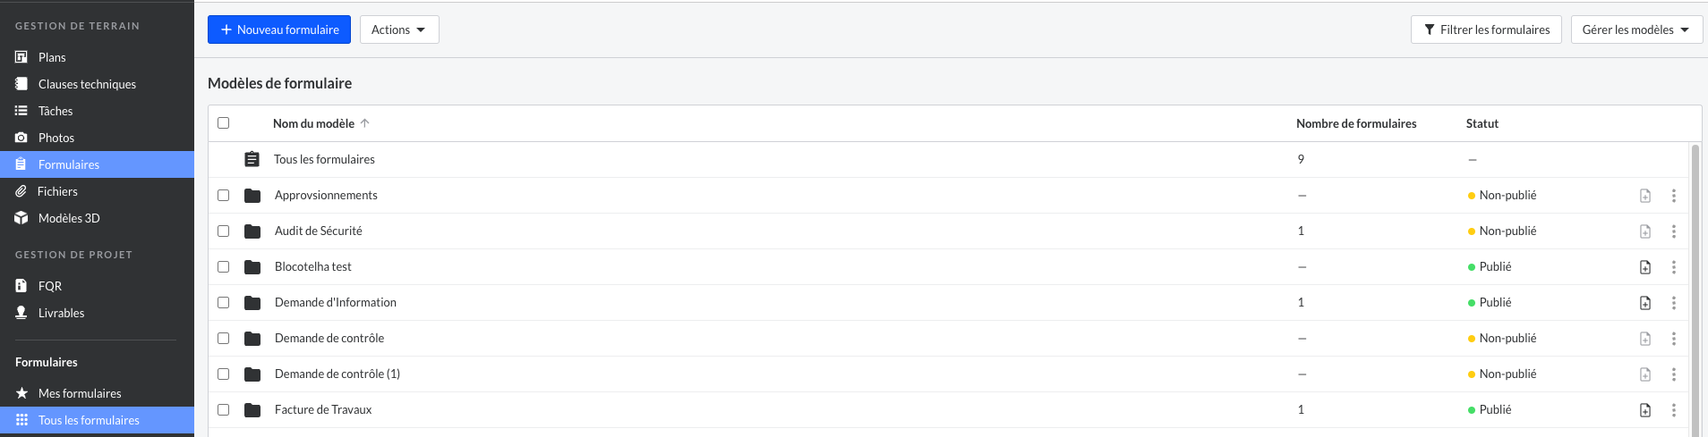Open the Gérer les modèles dropdown
Viewport: 1708px width, 437px height.
1636,29
